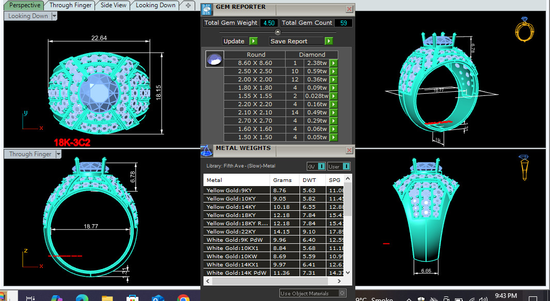The width and height of the screenshot is (550, 301).
Task: Click the Metal column header
Action: [237, 180]
